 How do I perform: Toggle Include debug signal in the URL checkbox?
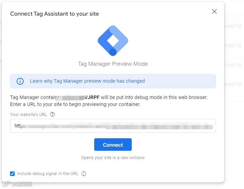pos(12,174)
